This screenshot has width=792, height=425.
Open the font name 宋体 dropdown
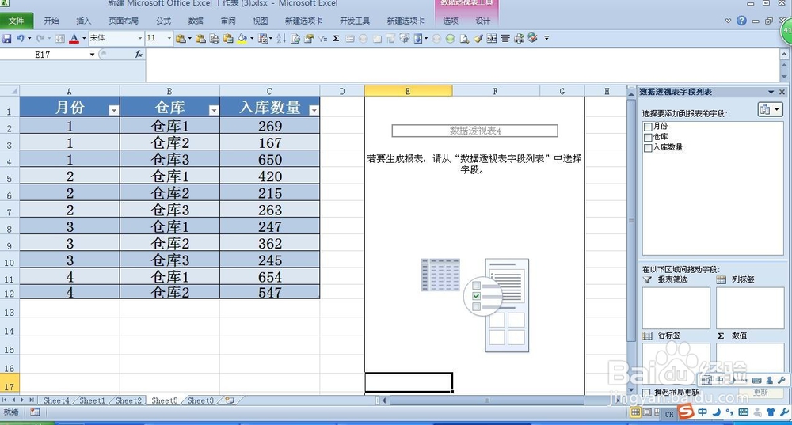coord(140,38)
